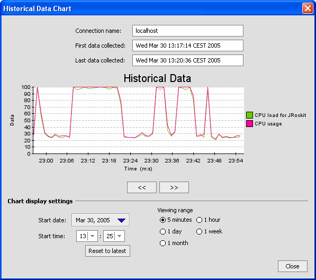Open the Start date calendar dropdown arrow
This screenshot has width=316, height=280.
[121, 220]
